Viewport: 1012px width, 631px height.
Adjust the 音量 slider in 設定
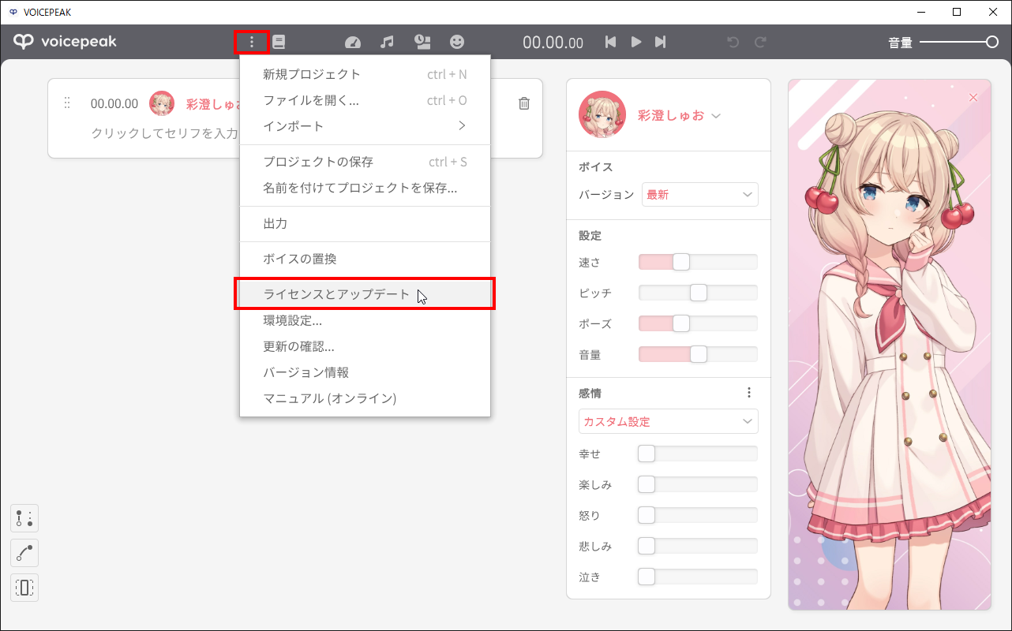(698, 354)
